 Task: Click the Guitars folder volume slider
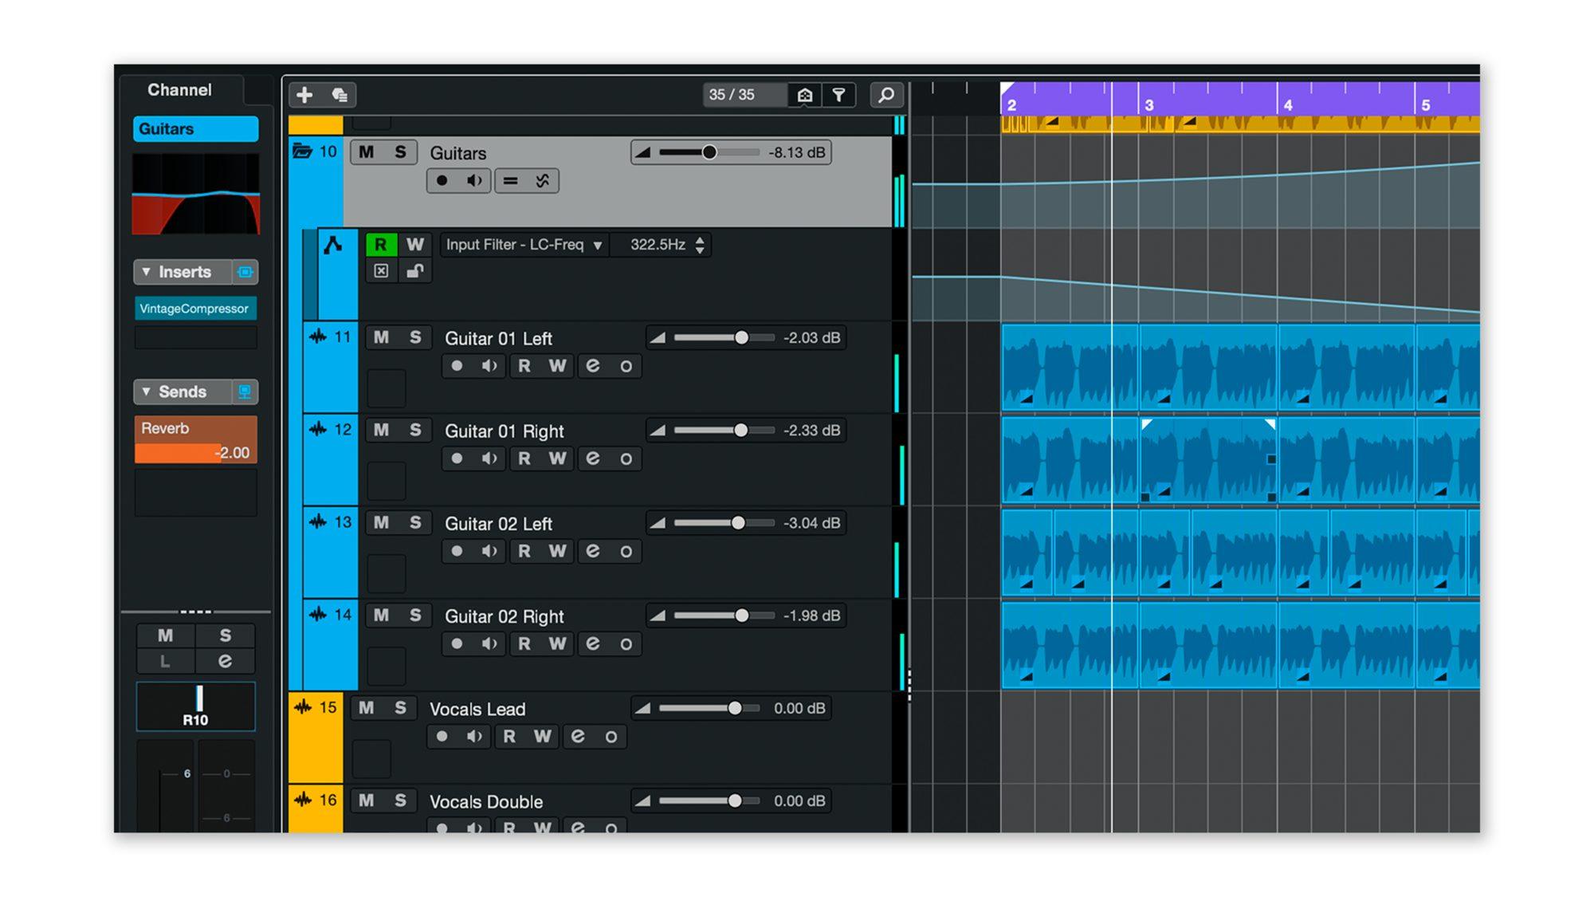click(708, 152)
